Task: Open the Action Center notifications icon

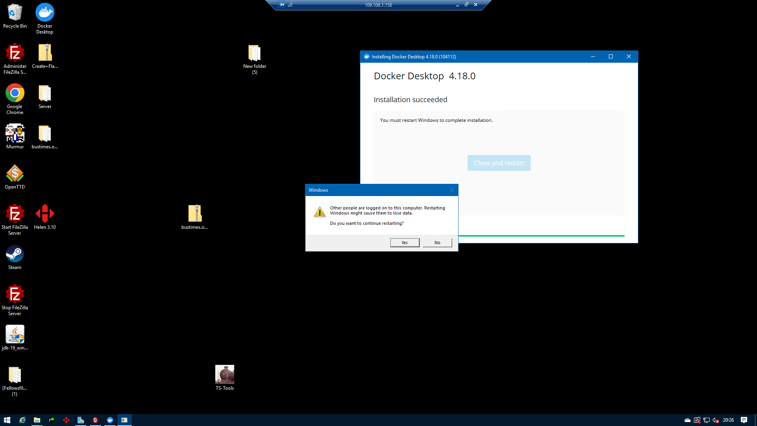Action: pos(744,420)
